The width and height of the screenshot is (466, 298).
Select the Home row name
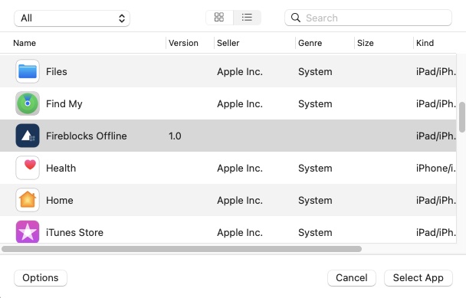[60, 200]
